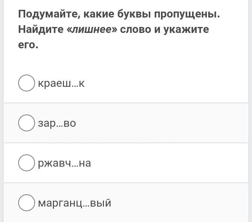Screen dimensions: 252x222
Task: Click the answer text зар...во
Action: click(57, 124)
